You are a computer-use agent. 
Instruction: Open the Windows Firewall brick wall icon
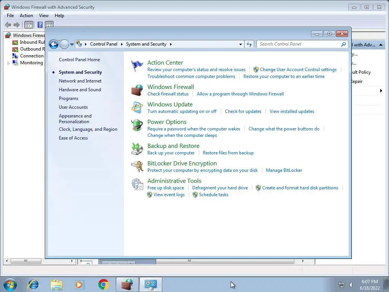(x=137, y=90)
